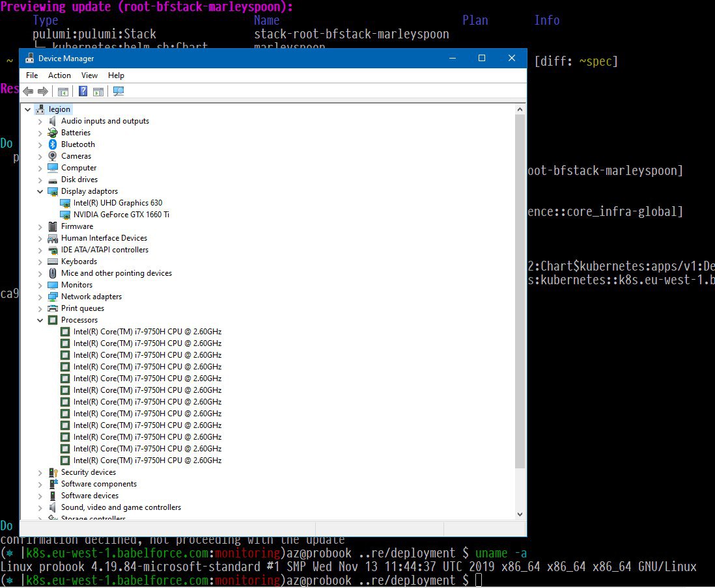
Task: Expand the Software devices chevron
Action: click(x=40, y=496)
